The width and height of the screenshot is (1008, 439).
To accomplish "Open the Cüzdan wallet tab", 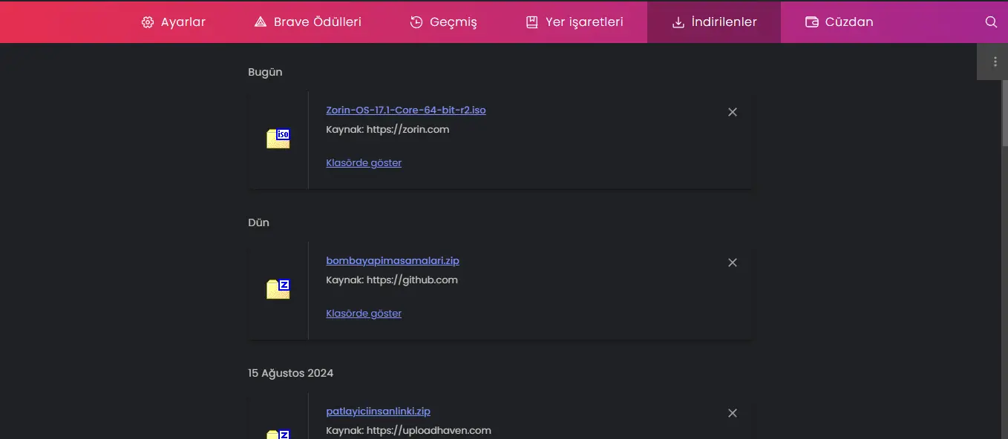I will pyautogui.click(x=839, y=22).
